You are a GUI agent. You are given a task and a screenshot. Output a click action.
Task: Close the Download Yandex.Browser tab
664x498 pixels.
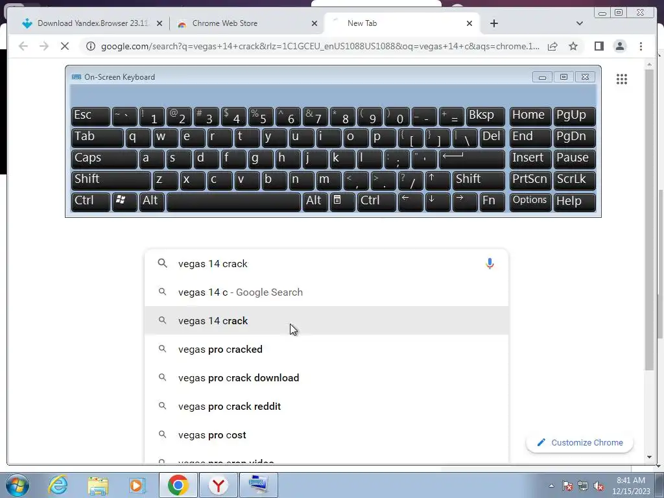pyautogui.click(x=160, y=23)
